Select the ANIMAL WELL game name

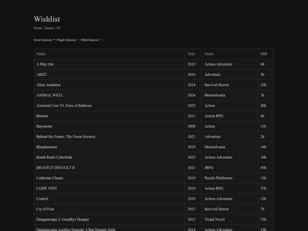[50, 95]
